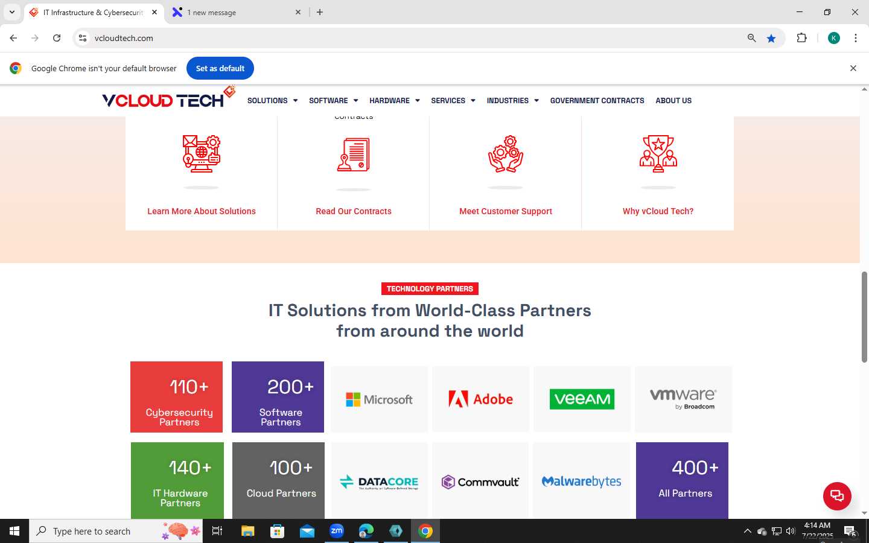Viewport: 869px width, 543px height.
Task: Click the DataCore partner logo
Action: [379, 481]
